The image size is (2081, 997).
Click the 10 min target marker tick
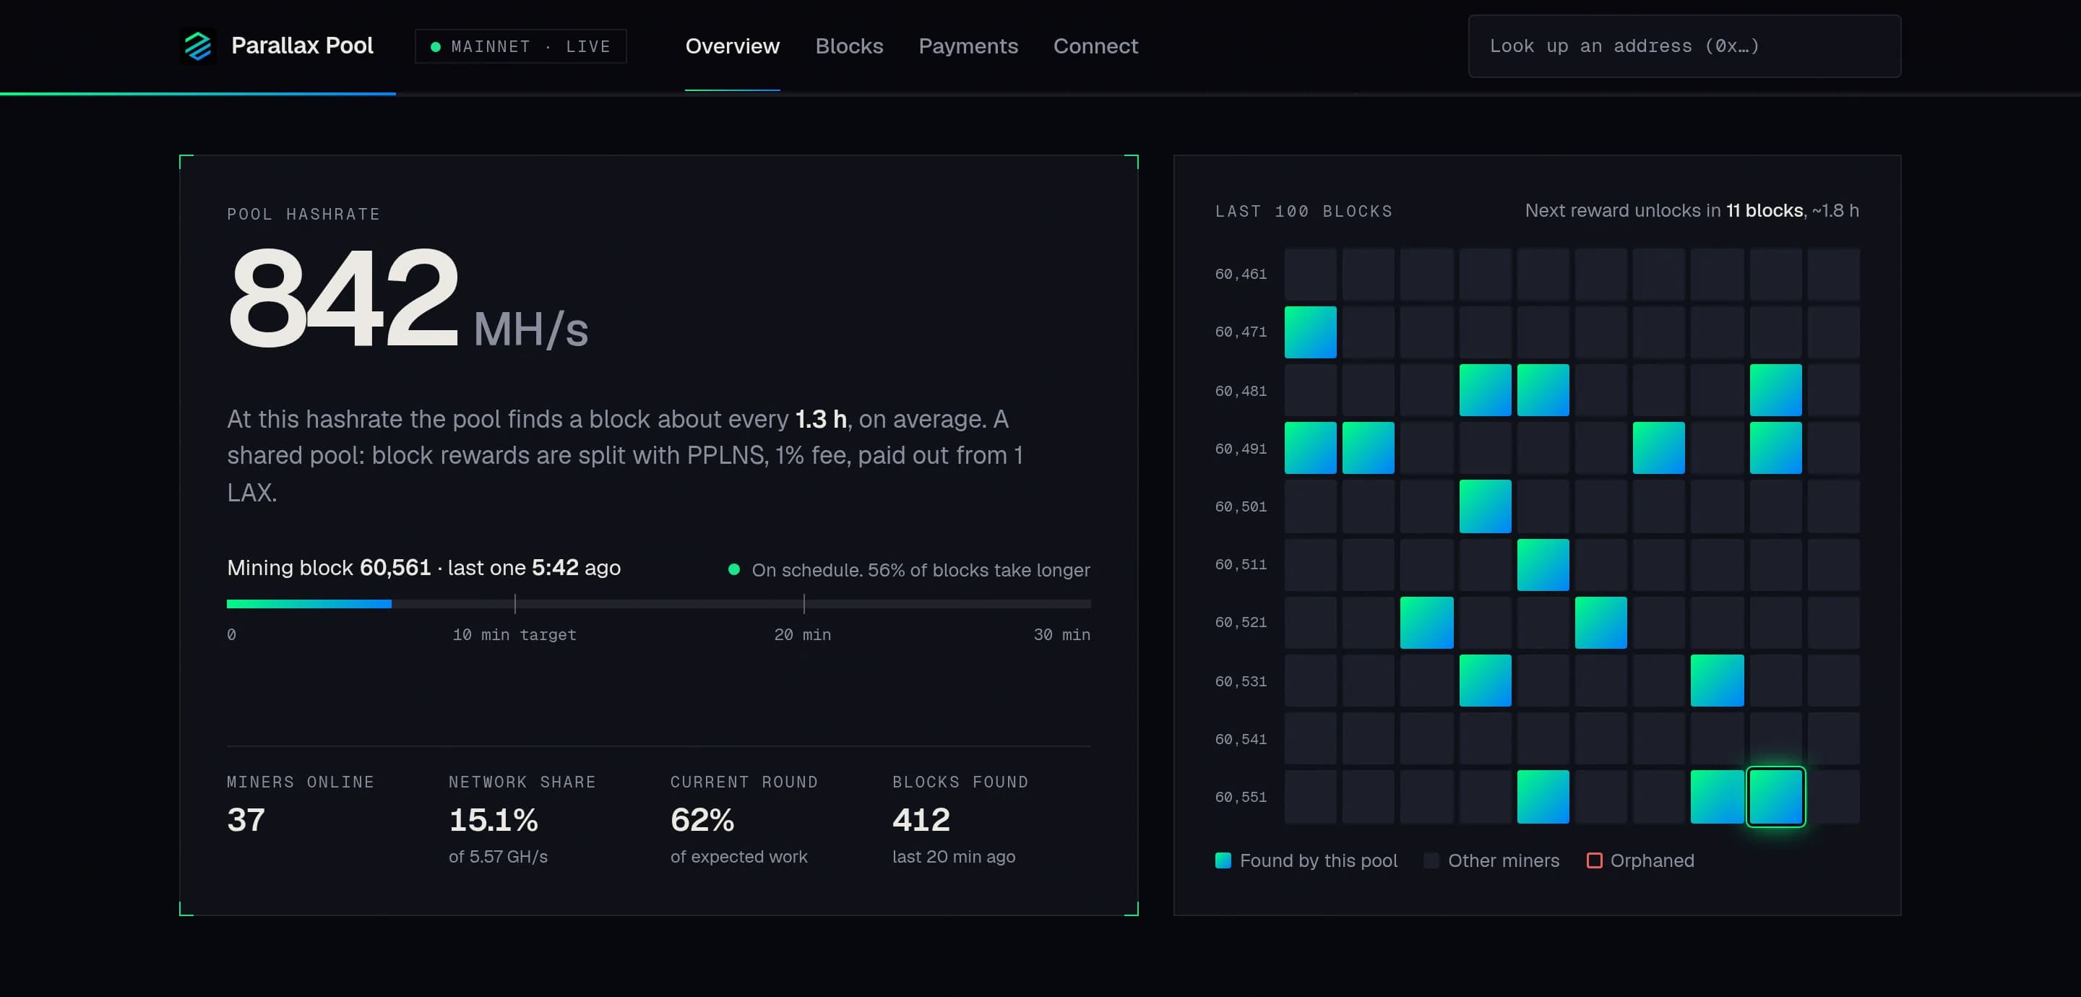[514, 603]
